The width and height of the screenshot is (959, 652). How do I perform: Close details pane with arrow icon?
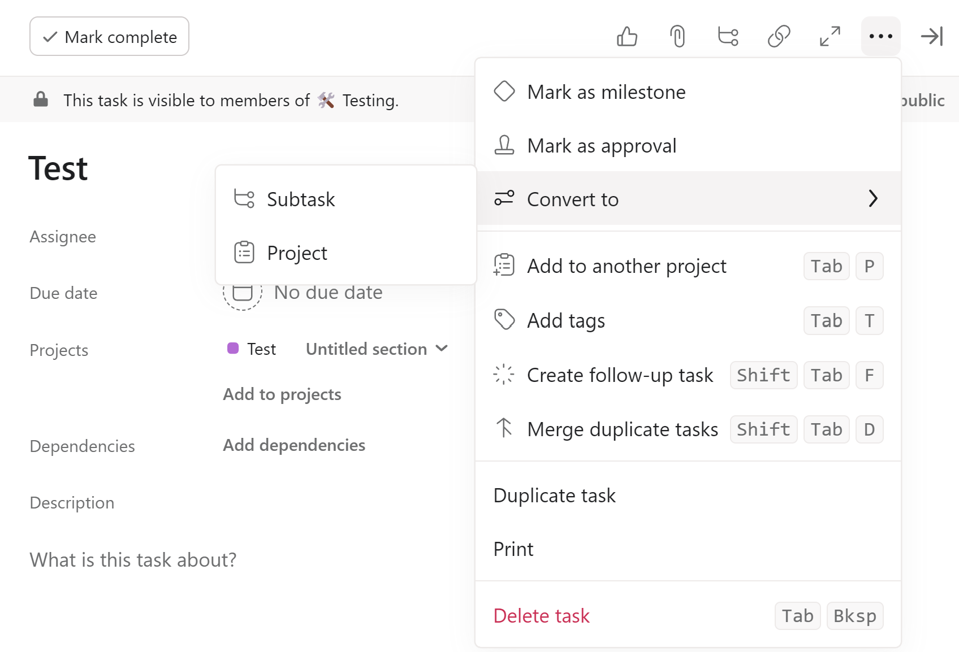pos(931,37)
